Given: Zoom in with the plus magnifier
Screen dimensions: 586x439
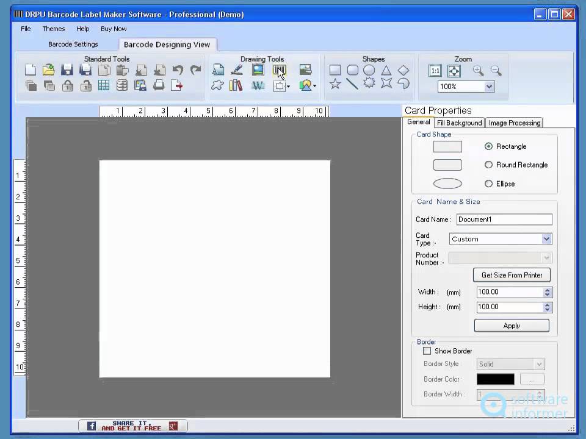Looking at the screenshot, I should point(478,70).
